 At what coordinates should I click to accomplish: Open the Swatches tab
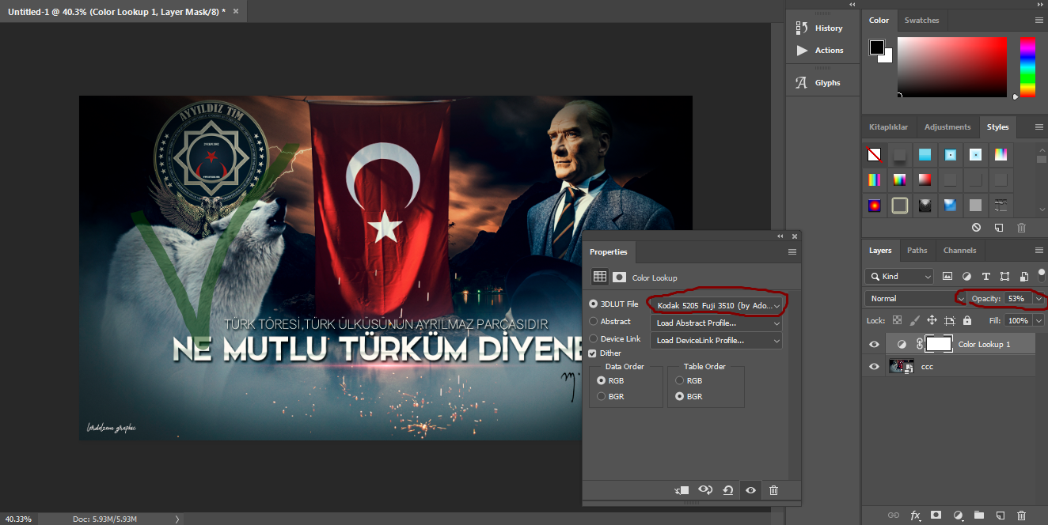point(921,20)
